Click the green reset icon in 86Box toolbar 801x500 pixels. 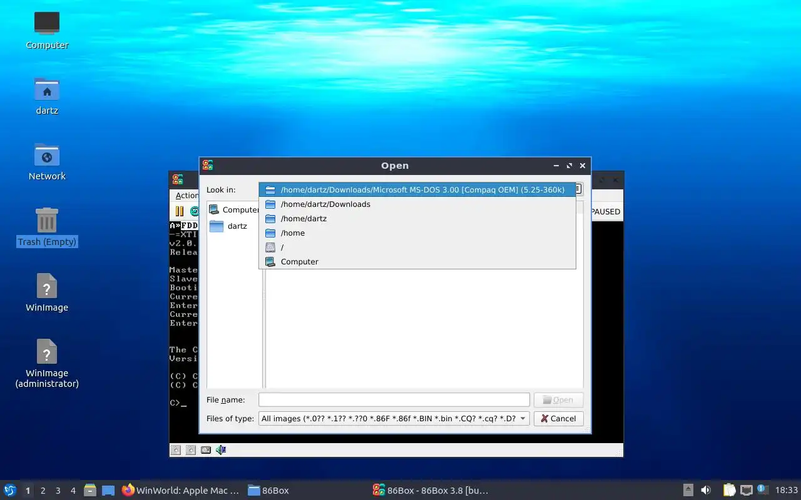coord(195,211)
